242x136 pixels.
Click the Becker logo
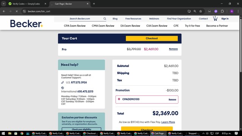point(26,23)
